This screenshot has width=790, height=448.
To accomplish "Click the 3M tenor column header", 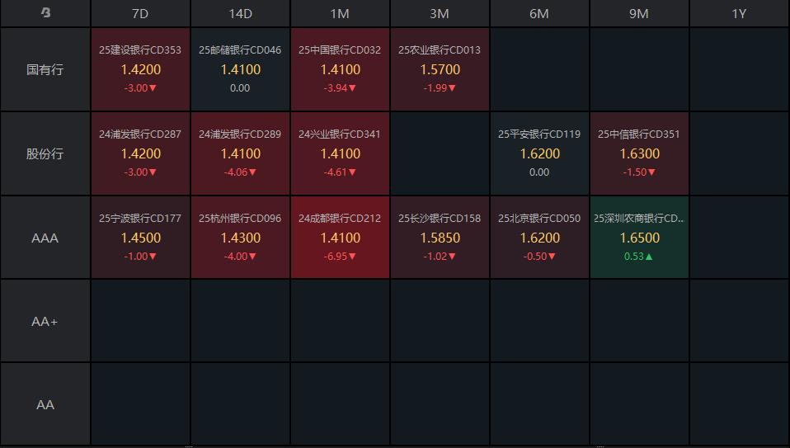I will coord(440,14).
